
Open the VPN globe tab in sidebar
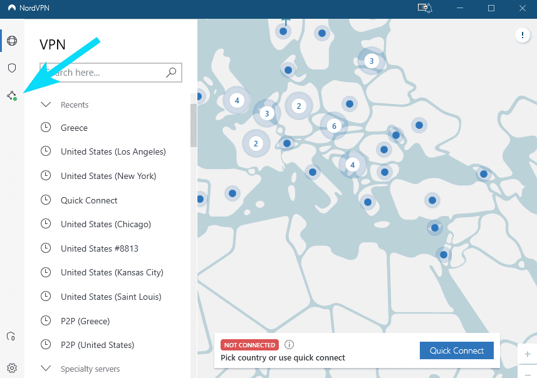pyautogui.click(x=12, y=41)
